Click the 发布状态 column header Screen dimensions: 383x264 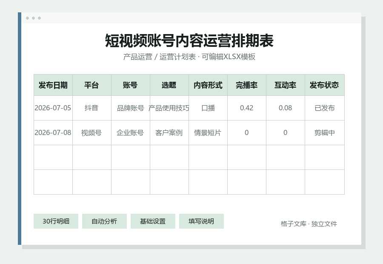click(x=325, y=85)
